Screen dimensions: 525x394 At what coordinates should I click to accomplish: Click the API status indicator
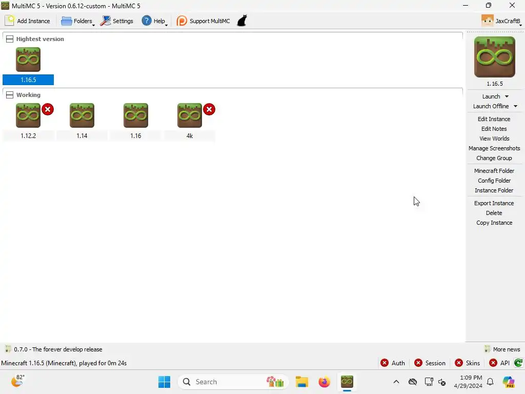[x=499, y=363]
